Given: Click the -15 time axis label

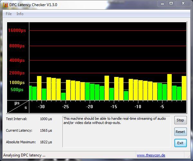Looking at the screenshot, I should (114, 107).
